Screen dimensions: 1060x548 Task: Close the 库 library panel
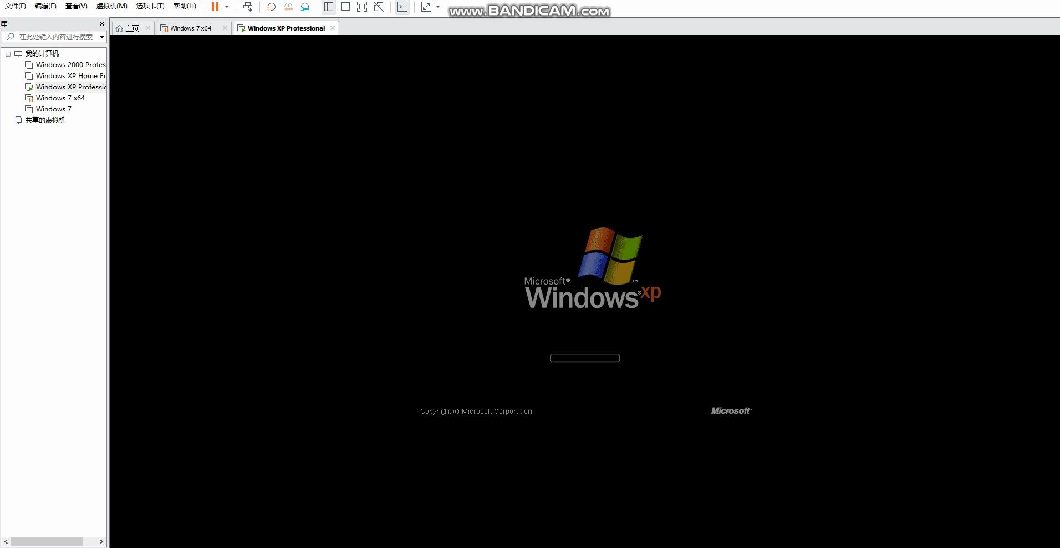101,23
